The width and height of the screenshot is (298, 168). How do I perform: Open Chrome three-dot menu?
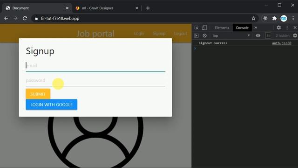(293, 18)
